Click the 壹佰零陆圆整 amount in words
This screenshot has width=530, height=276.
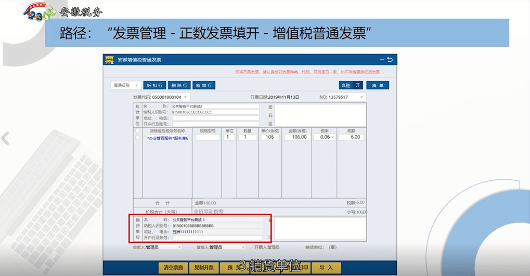(x=209, y=212)
